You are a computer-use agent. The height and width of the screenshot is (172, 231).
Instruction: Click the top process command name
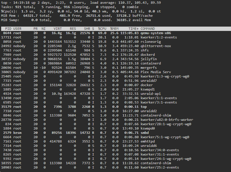144,107
